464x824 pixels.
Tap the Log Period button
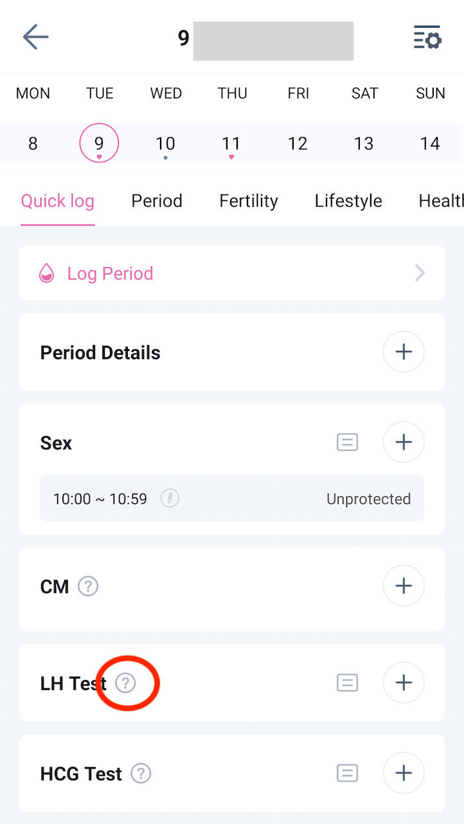(109, 274)
